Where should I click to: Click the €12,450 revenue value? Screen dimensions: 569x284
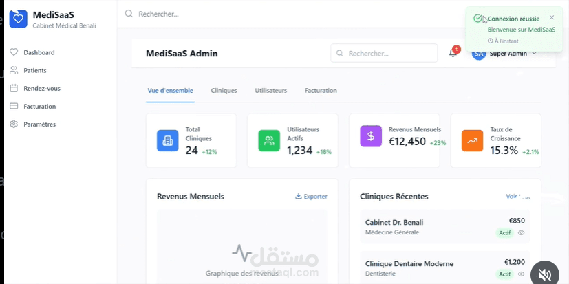pyautogui.click(x=407, y=141)
